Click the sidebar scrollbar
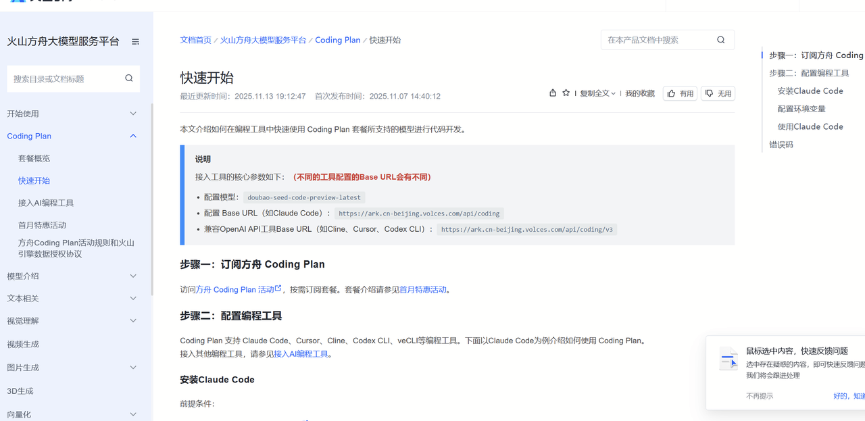Viewport: 865px width, 421px height. (151, 199)
